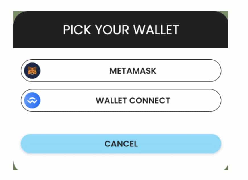Select the Wallet Connect option

point(121,100)
